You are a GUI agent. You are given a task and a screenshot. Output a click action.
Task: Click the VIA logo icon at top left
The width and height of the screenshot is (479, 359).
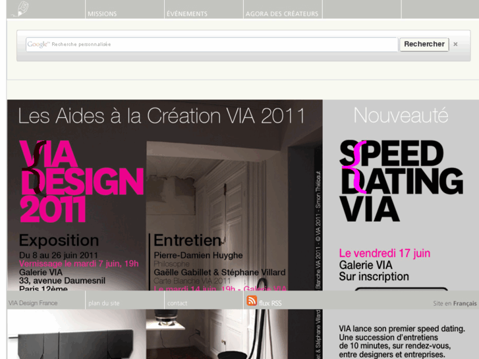21,9
